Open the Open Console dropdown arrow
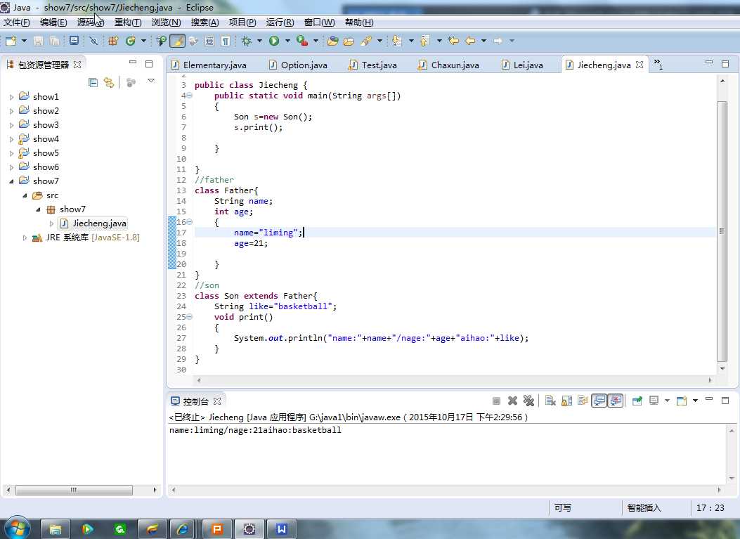The image size is (740, 539). point(695,401)
